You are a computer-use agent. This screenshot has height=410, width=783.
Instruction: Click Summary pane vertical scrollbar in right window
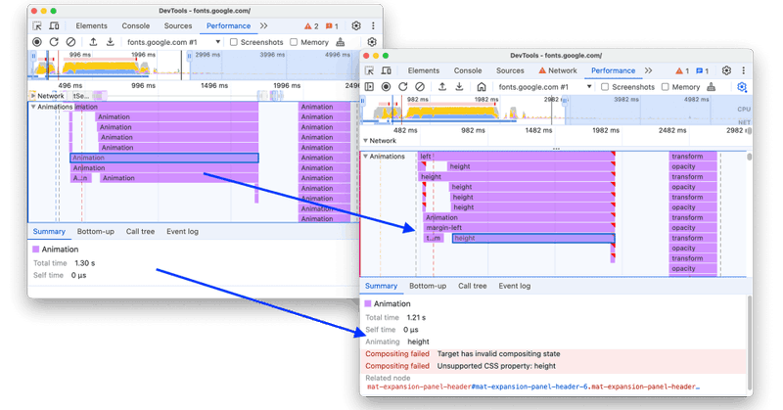pos(749,343)
